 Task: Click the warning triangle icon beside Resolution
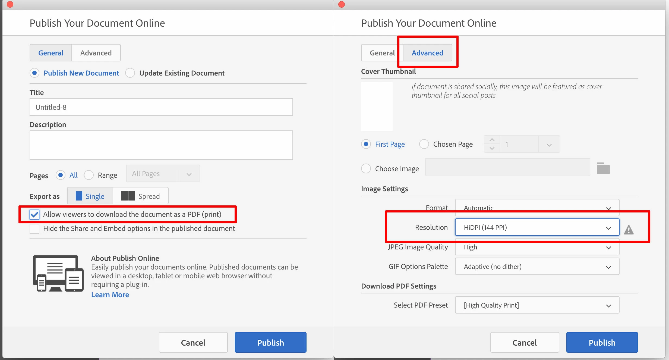pos(629,230)
